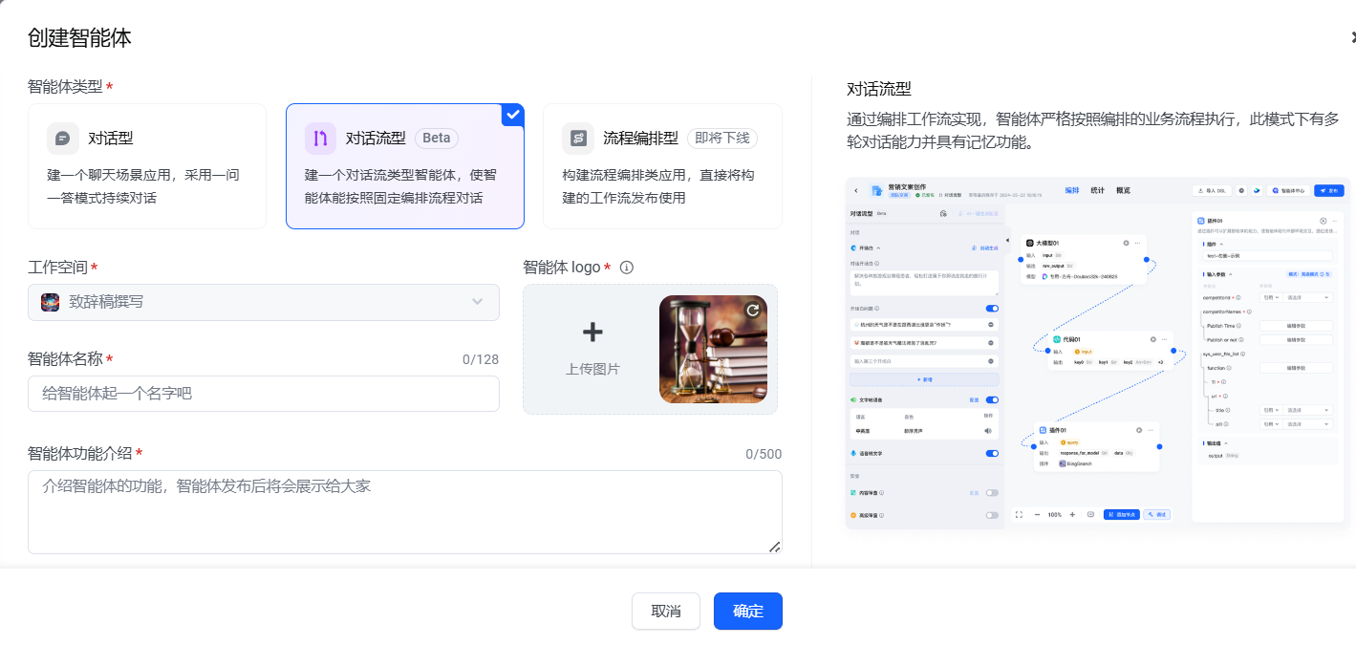Screen dimensions: 1356x645
Task: Click the plus icon to upload an image
Action: pos(592,333)
